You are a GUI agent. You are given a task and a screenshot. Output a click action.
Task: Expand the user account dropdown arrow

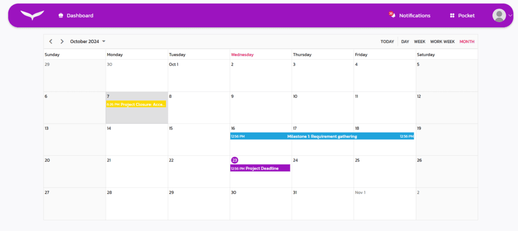[x=510, y=15]
